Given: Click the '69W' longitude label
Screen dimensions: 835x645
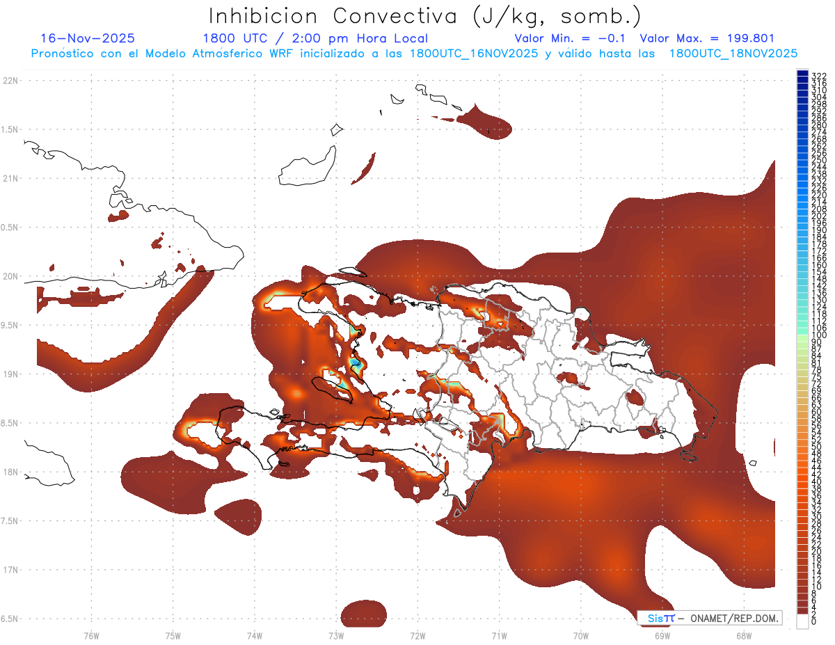Looking at the screenshot, I should click(x=662, y=635).
